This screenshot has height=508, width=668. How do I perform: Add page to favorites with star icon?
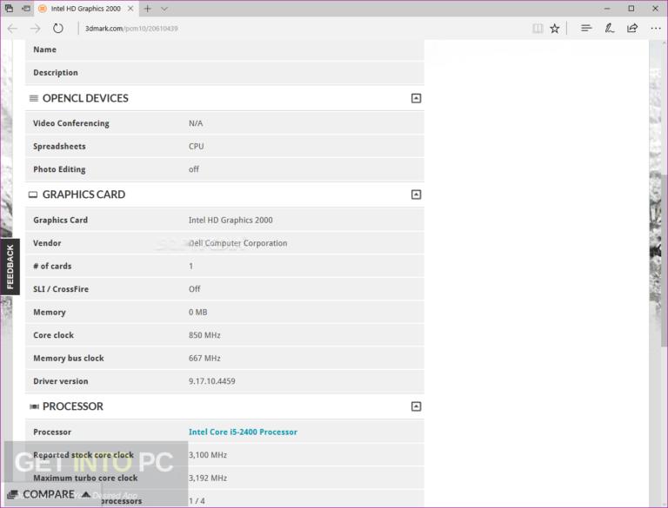554,29
